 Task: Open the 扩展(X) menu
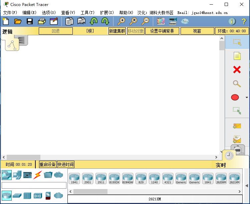(x=107, y=13)
